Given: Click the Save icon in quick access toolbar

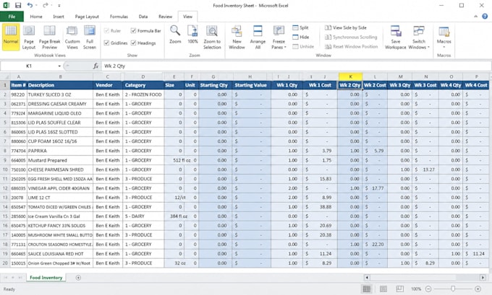Looking at the screenshot, I should pyautogui.click(x=18, y=5).
